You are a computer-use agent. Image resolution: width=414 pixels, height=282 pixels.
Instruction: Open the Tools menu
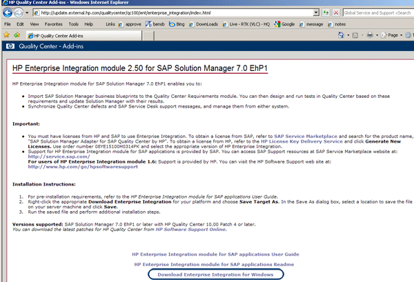pyautogui.click(x=73, y=24)
